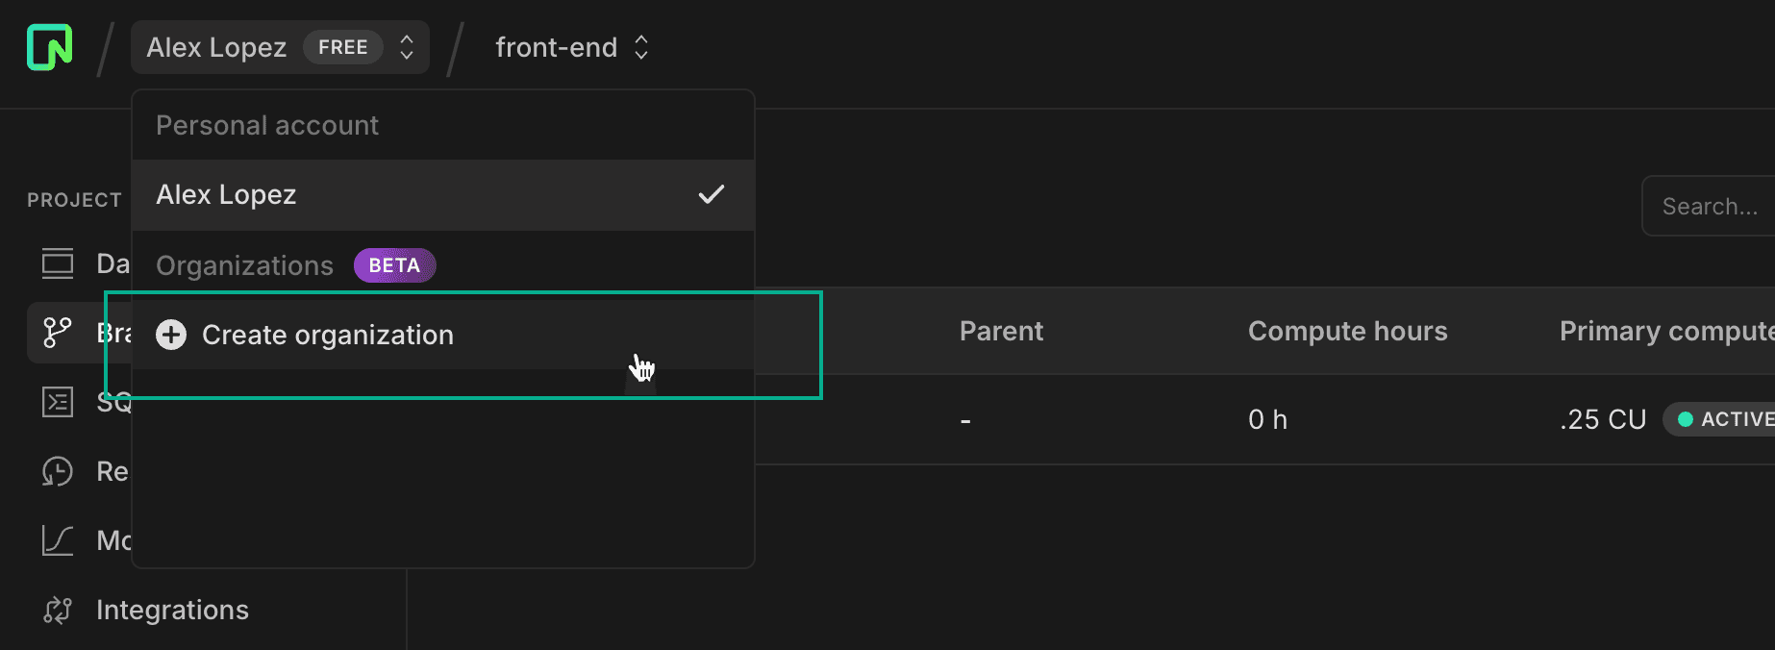Open Monitoring using its chart icon
Viewport: 1775px width, 650px height.
(57, 539)
